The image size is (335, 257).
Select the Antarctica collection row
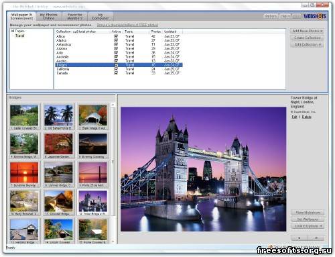(119, 44)
